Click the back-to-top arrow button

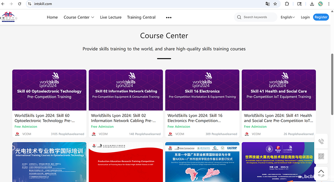click(321, 173)
